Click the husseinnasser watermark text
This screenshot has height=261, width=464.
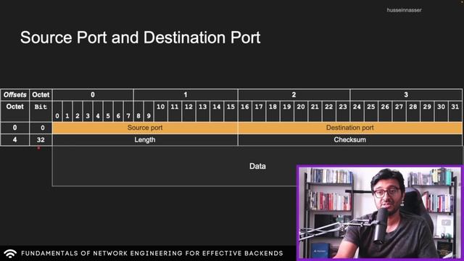pos(404,10)
